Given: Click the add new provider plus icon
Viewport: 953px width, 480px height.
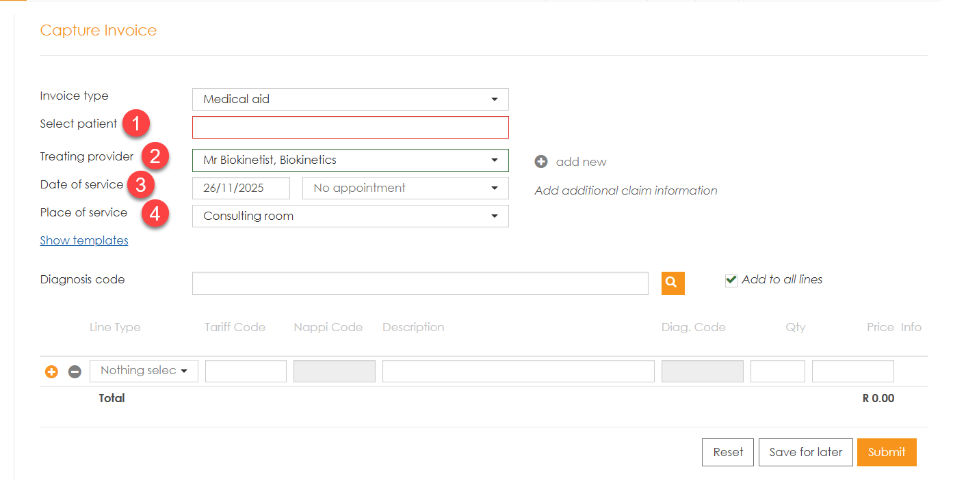Looking at the screenshot, I should 541,162.
